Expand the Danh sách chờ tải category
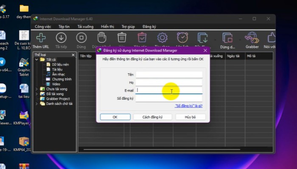The width and height of the screenshot is (297, 169). [37, 104]
